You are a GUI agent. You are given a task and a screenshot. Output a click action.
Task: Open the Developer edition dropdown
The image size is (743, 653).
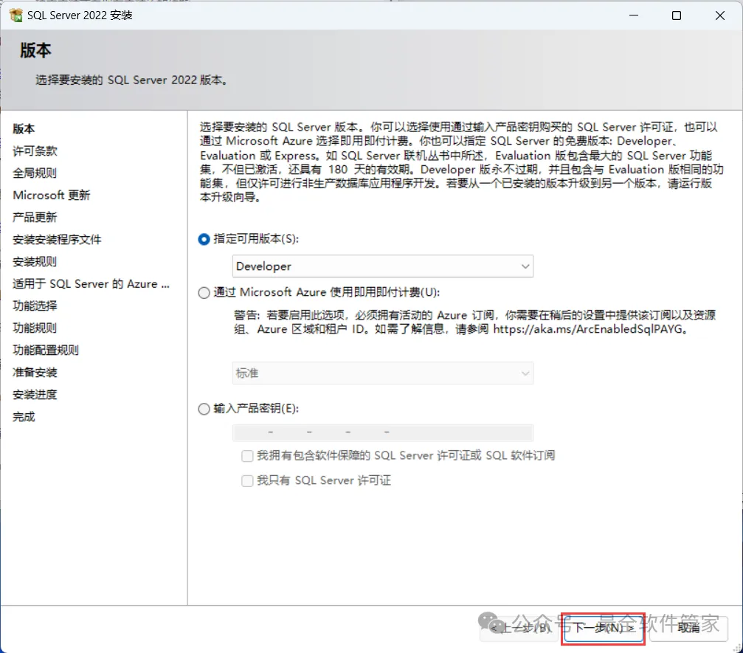pyautogui.click(x=383, y=266)
